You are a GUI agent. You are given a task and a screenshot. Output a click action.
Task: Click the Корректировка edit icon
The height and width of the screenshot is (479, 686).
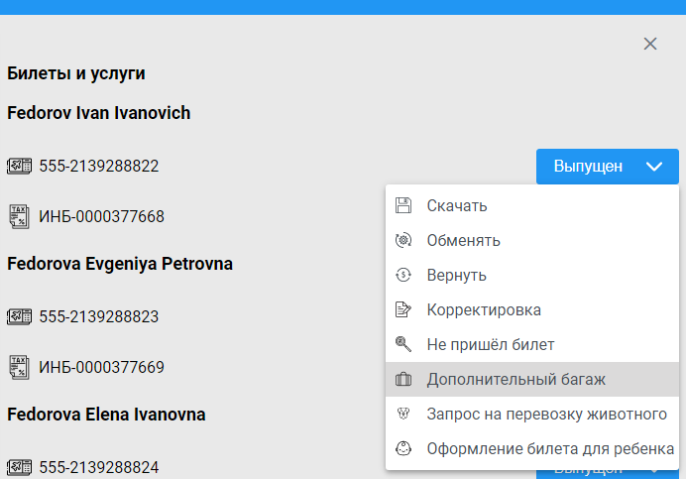coord(403,310)
